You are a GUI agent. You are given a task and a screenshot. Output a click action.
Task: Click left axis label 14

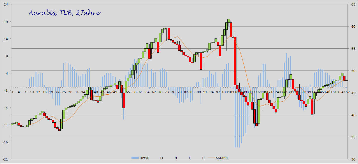(x=6, y=39)
